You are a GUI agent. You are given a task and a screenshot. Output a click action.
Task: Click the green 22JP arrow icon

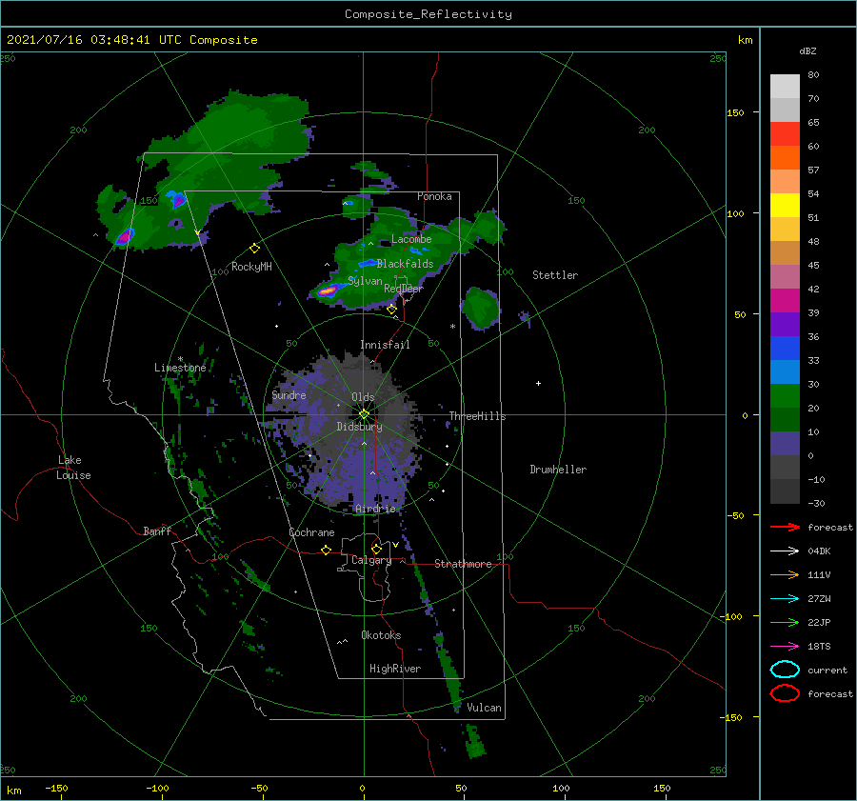coord(785,622)
